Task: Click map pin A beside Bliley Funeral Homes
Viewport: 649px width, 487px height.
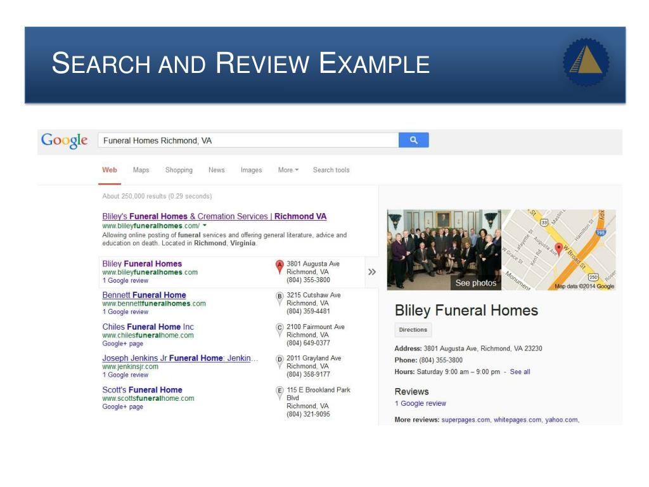Action: point(280,267)
